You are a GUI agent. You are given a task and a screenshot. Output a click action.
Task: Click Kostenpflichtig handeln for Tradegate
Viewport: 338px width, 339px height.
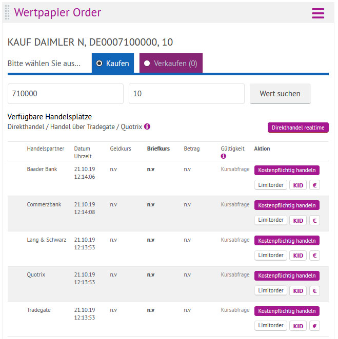(287, 311)
